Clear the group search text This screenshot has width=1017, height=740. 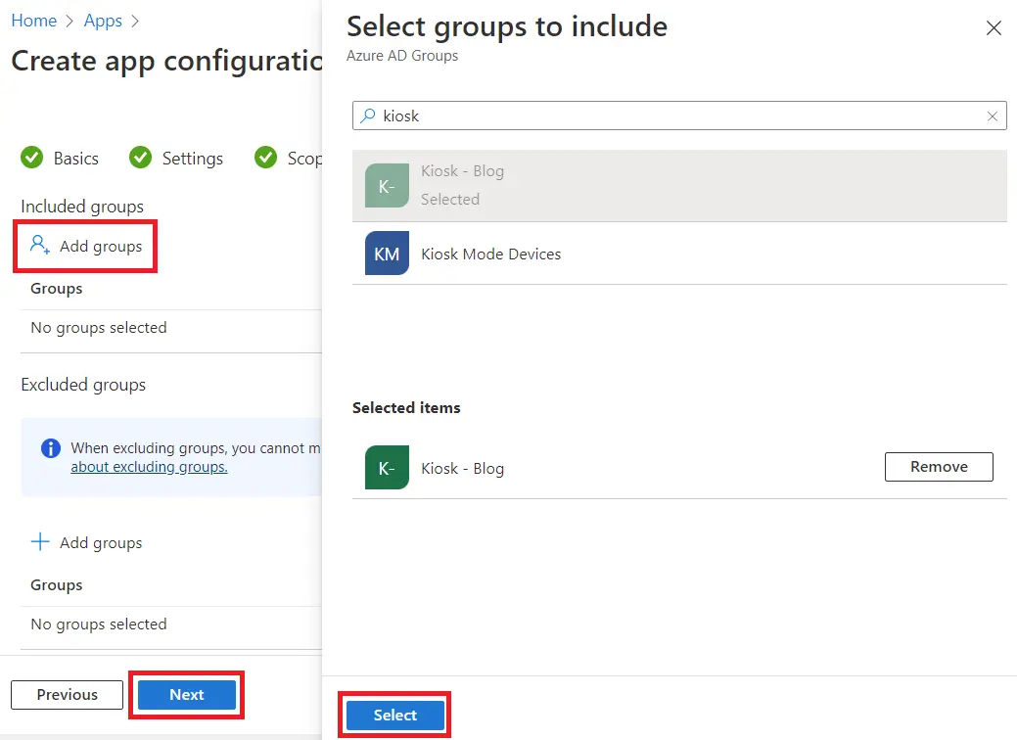(993, 116)
